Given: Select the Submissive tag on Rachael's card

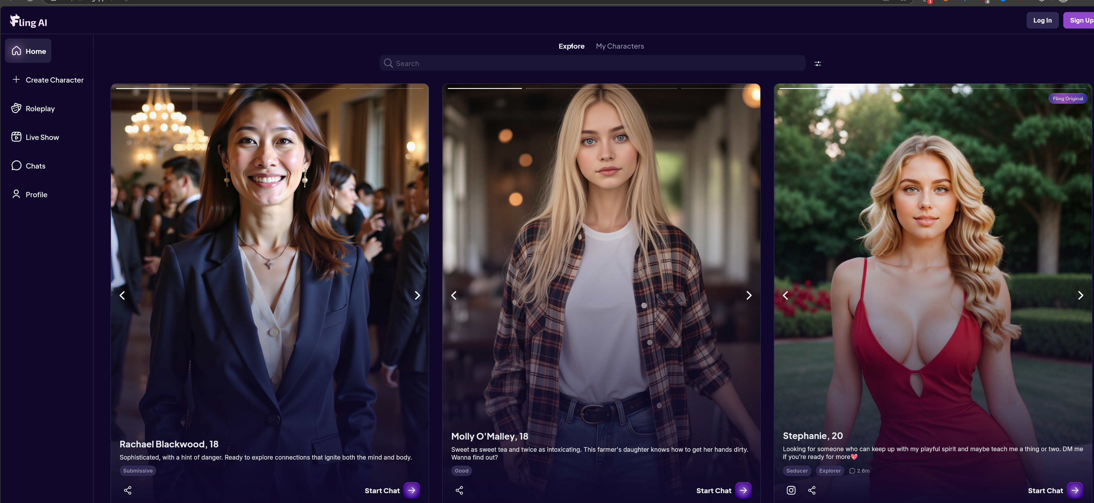Looking at the screenshot, I should (138, 471).
